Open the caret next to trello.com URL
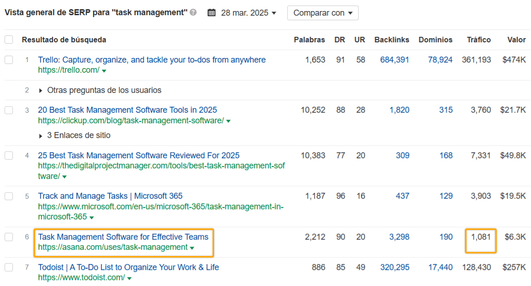The width and height of the screenshot is (531, 286). (x=105, y=70)
